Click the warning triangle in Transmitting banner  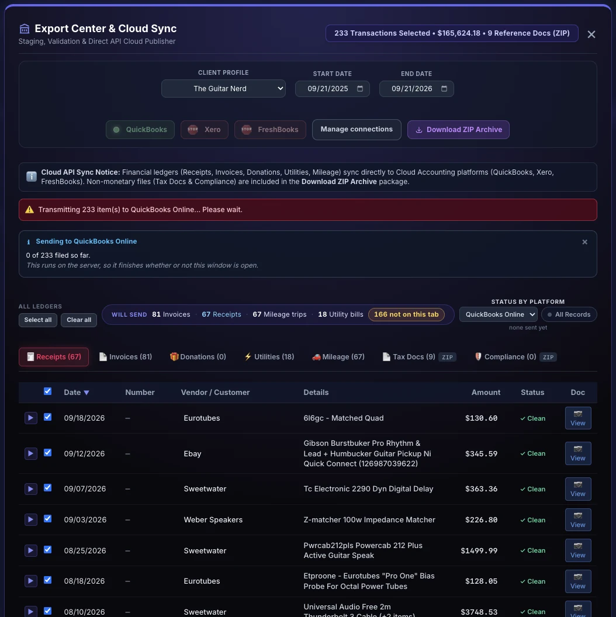[x=30, y=209]
